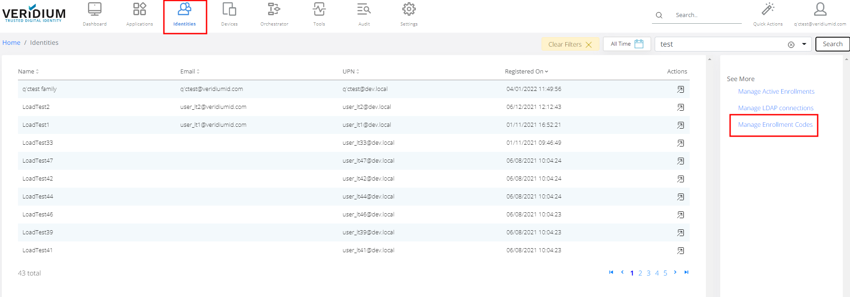Viewport: 850px width, 297px height.
Task: Open the Applications grid icon
Action: (140, 10)
